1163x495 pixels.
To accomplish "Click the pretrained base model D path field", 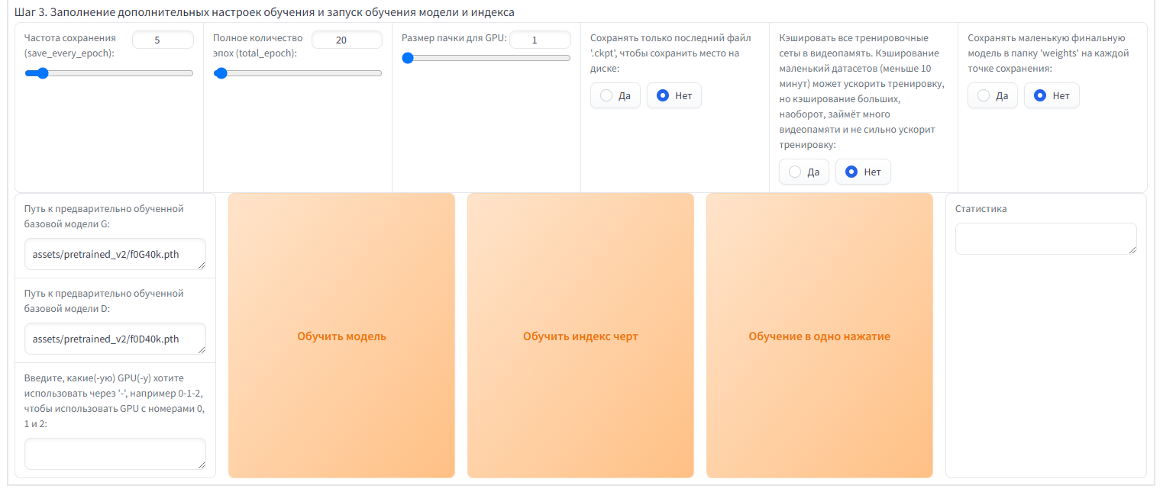I will point(115,339).
